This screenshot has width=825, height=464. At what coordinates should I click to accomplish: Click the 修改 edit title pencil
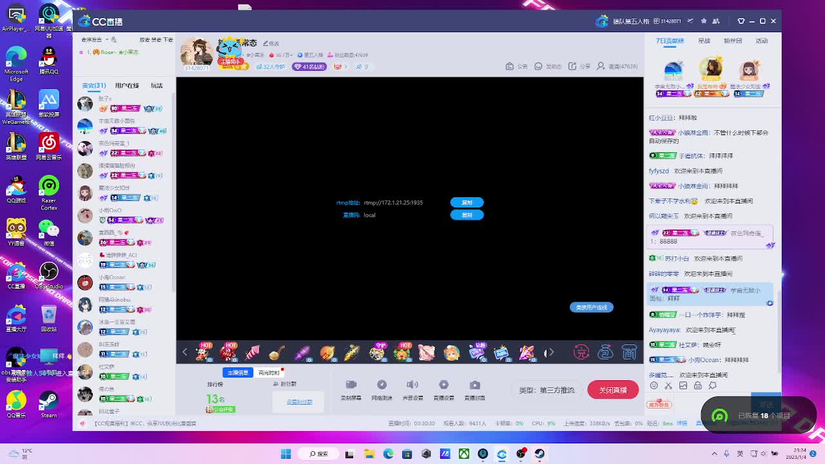click(x=271, y=43)
